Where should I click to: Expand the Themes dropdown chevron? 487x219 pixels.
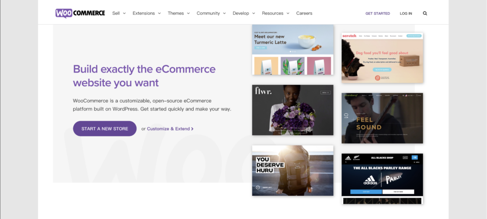point(188,13)
